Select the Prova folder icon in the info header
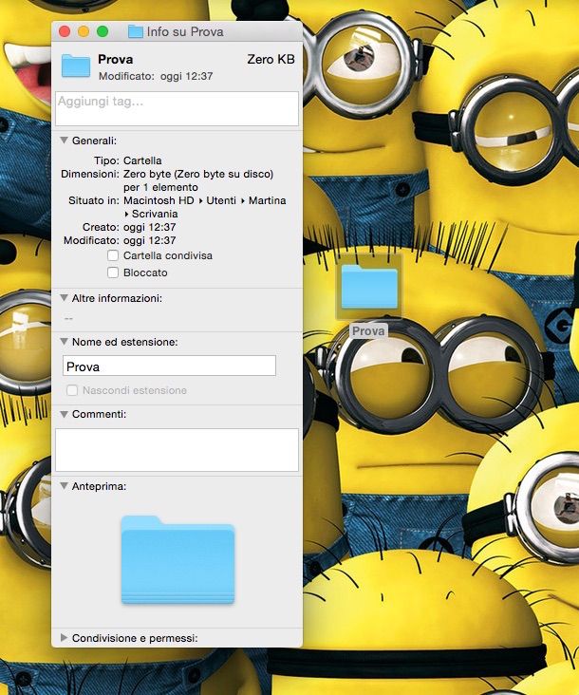 (75, 66)
